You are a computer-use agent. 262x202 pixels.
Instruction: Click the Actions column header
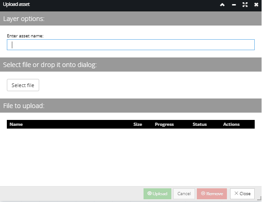[231, 124]
